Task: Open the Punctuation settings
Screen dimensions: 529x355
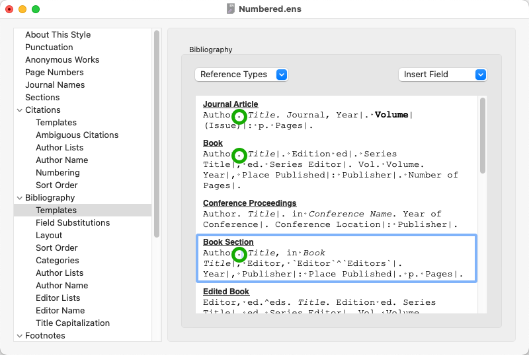Action: (x=49, y=48)
